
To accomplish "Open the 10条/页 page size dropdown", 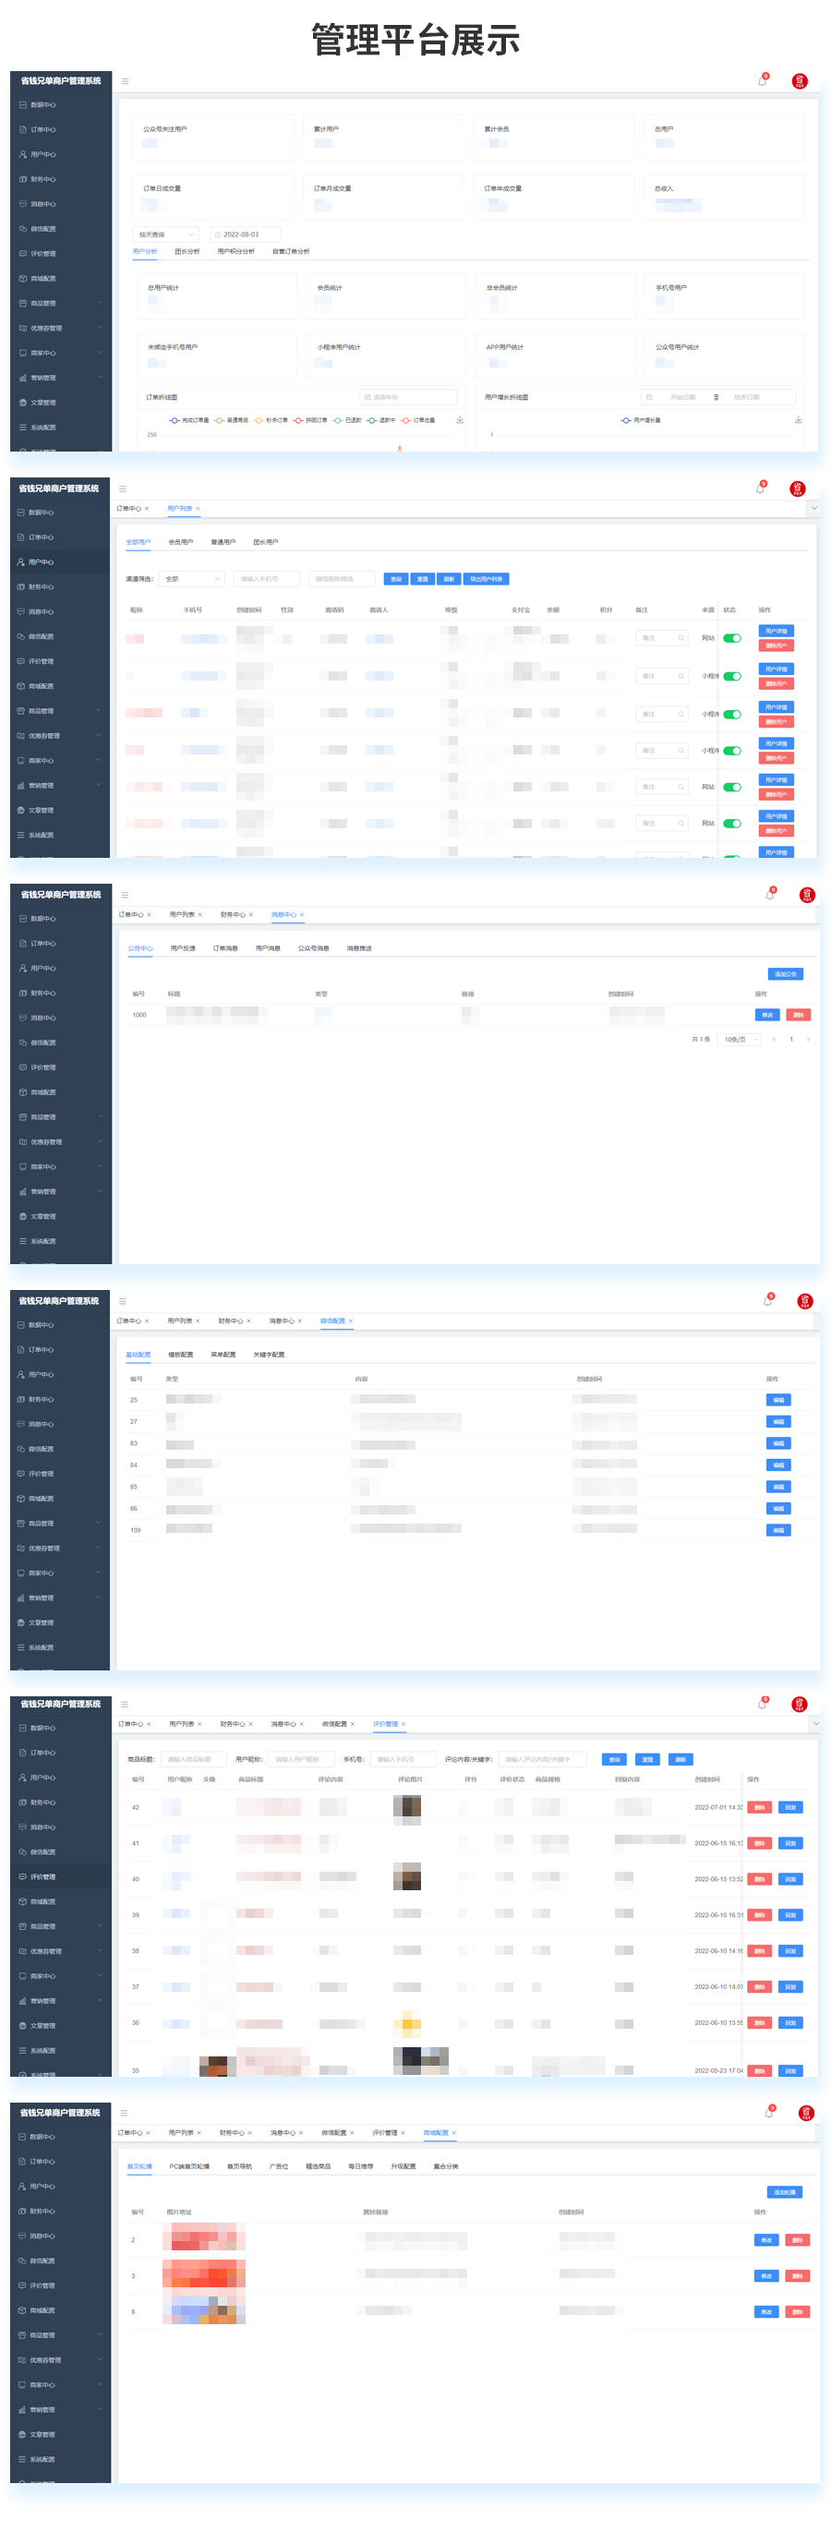I will pos(739,1039).
